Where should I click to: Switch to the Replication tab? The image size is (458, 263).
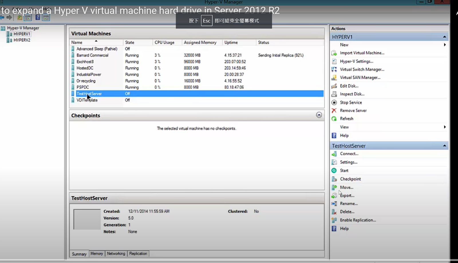(138, 254)
